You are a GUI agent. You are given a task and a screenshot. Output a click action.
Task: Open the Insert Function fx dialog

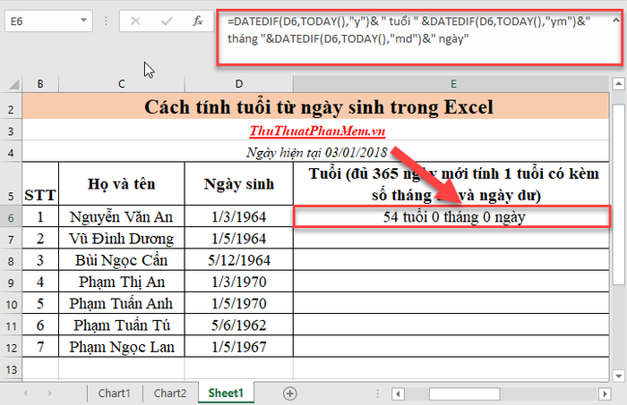pos(198,21)
